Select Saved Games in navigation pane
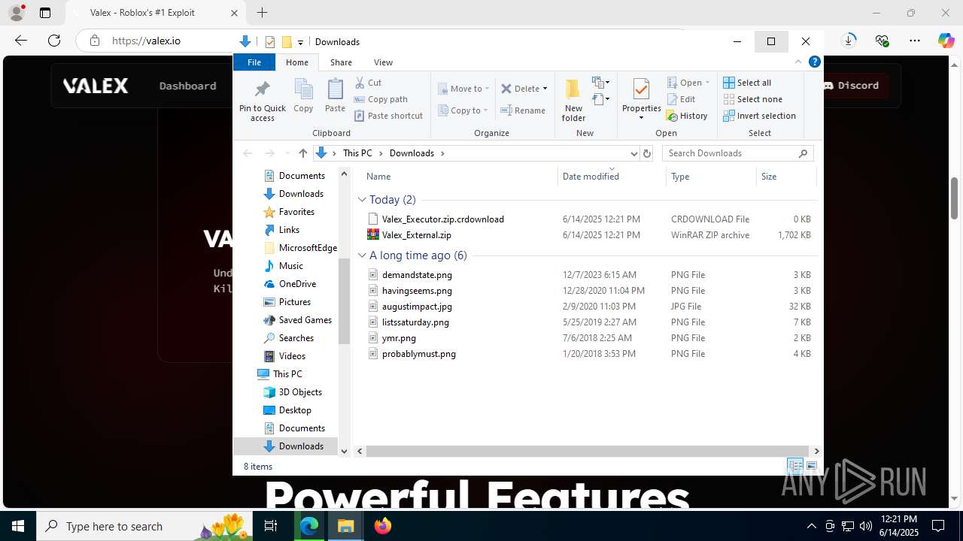This screenshot has width=963, height=541. pos(305,320)
